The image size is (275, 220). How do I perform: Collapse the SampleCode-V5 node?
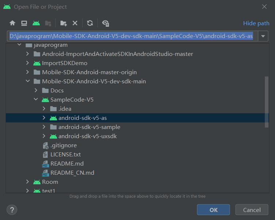click(x=36, y=99)
